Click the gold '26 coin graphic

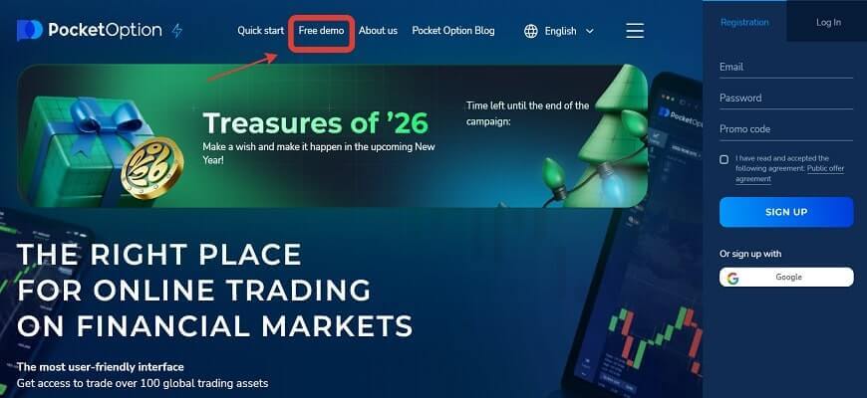pyautogui.click(x=152, y=168)
